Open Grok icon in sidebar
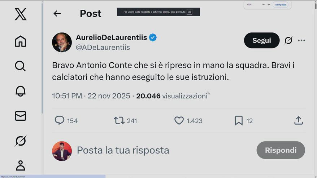The width and height of the screenshot is (317, 178). tap(21, 141)
